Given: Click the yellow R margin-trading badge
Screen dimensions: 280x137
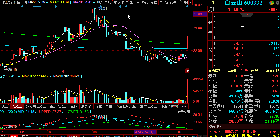Looking at the screenshot, I should [213, 3].
